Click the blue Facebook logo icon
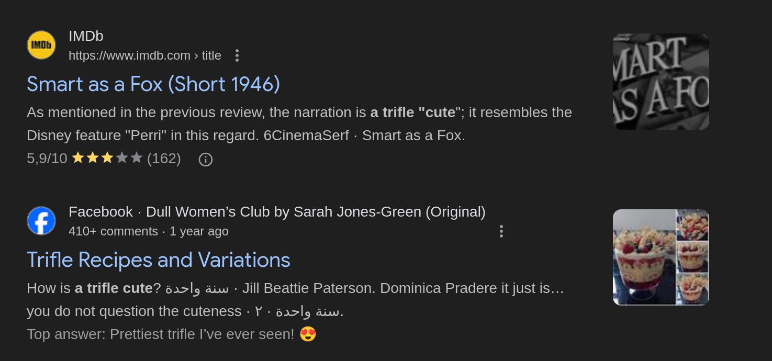Screen dimensions: 772x361 pos(41,221)
